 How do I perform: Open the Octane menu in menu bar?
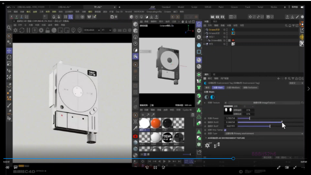pyautogui.click(x=167, y=12)
